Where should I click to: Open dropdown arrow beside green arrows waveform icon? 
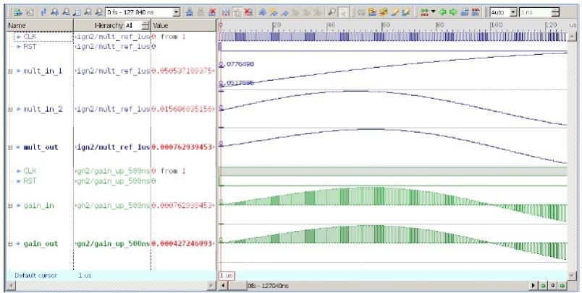(433, 12)
